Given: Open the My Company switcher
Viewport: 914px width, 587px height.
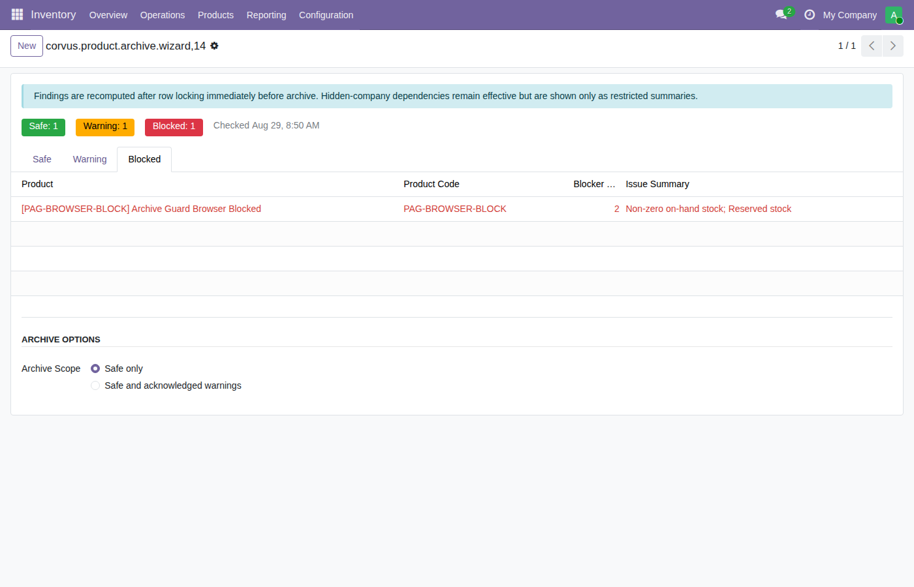Looking at the screenshot, I should [849, 15].
